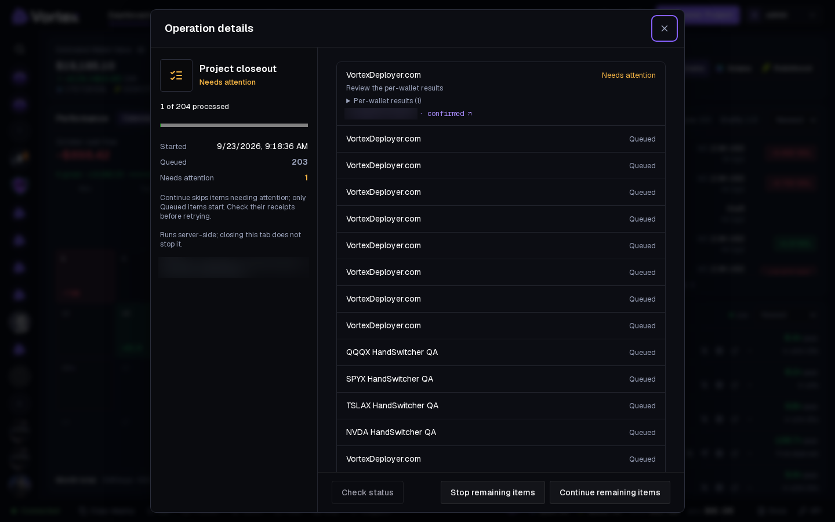Click the Operation details title

[x=209, y=28]
